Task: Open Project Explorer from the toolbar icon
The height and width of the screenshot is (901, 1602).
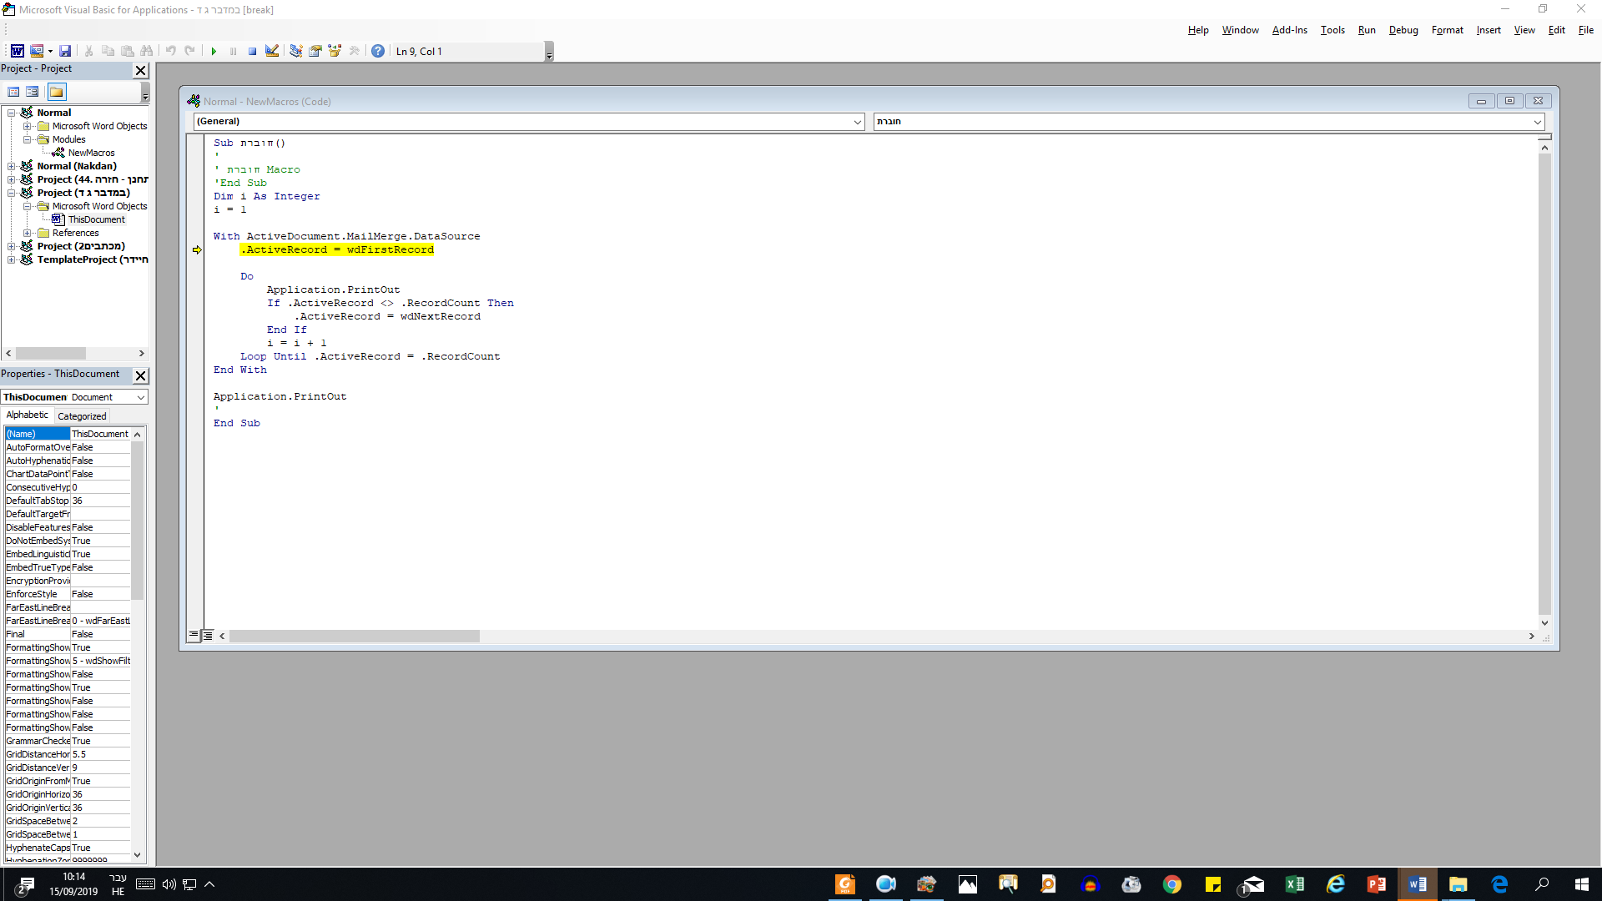Action: (x=295, y=51)
